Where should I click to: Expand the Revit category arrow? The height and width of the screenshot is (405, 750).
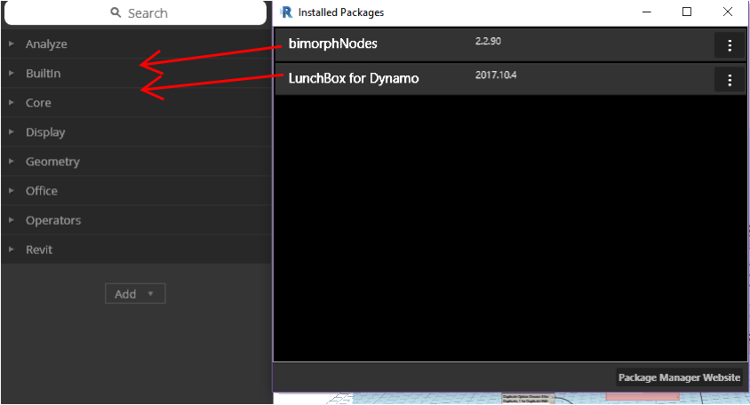(11, 250)
